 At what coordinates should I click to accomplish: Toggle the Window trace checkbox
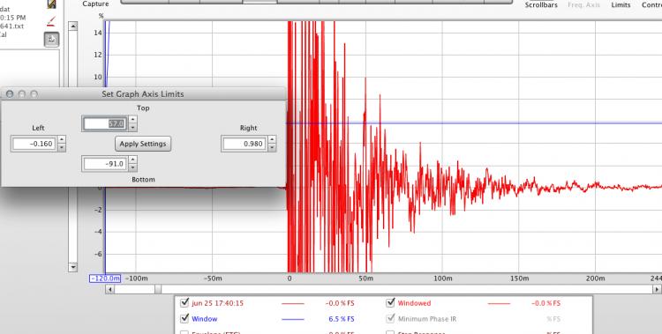click(184, 318)
